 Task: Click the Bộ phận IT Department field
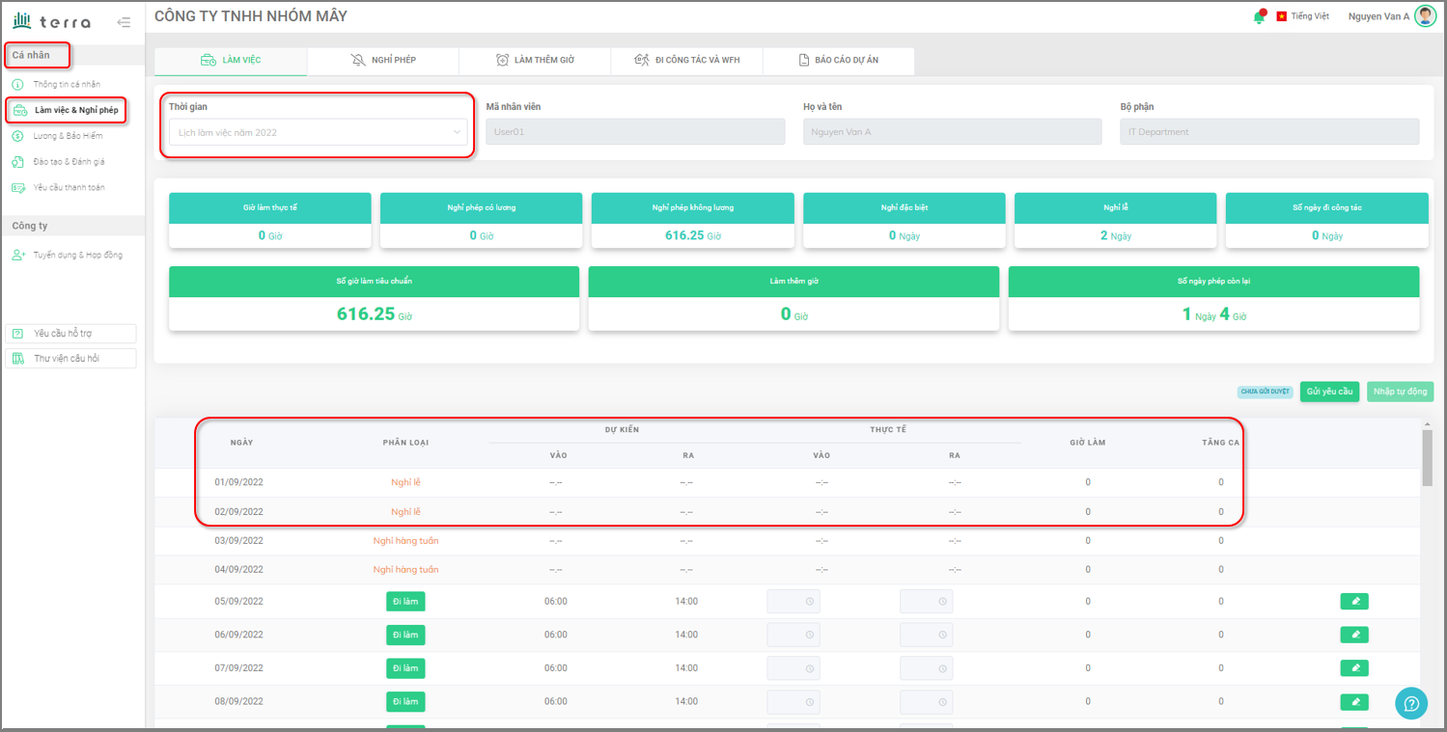point(1269,132)
